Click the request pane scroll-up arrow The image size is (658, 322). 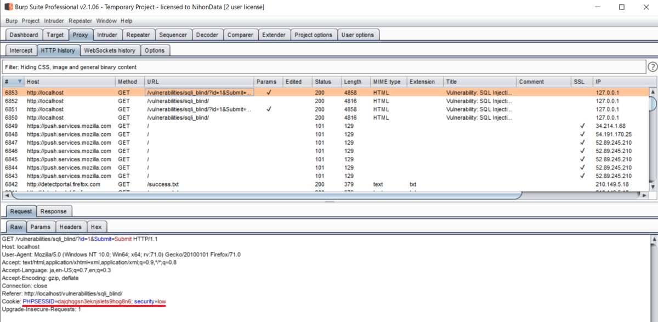(x=653, y=240)
